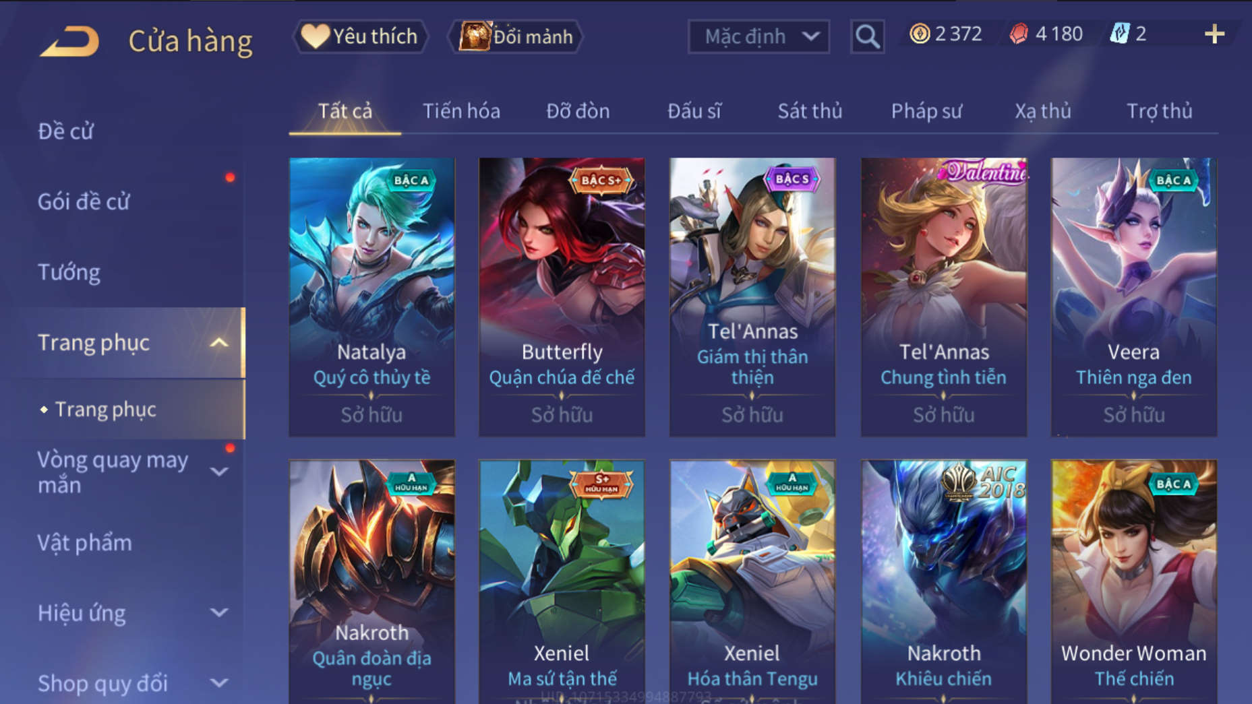
Task: Expand the Vòng quay may mắn section
Action: click(219, 472)
